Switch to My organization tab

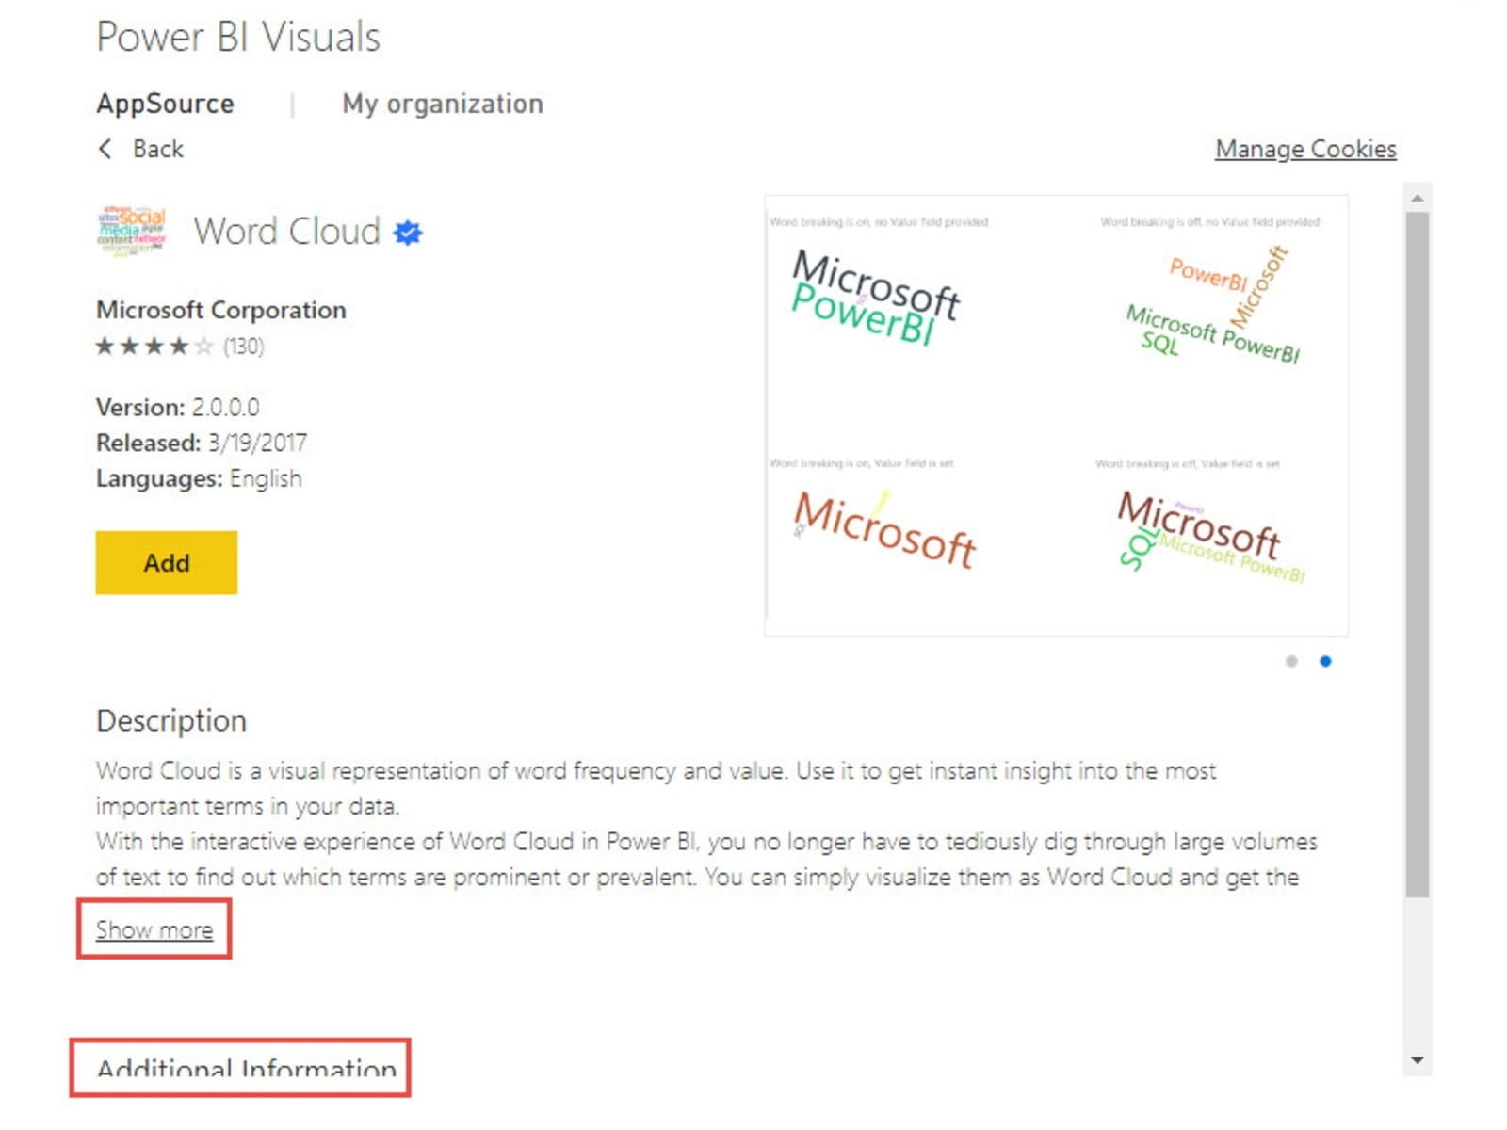coord(443,104)
